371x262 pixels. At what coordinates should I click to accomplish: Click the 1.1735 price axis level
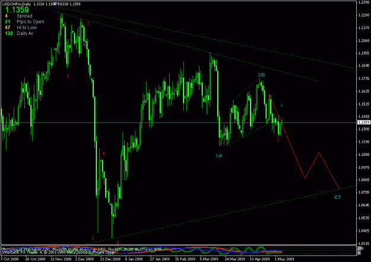(x=363, y=78)
